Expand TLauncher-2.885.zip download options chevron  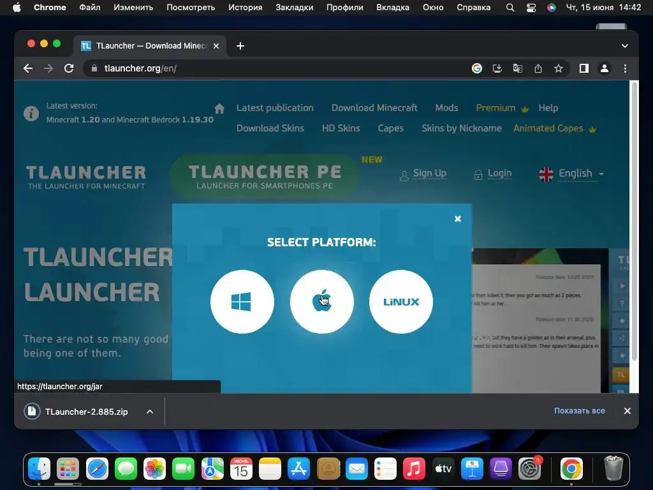click(x=150, y=412)
